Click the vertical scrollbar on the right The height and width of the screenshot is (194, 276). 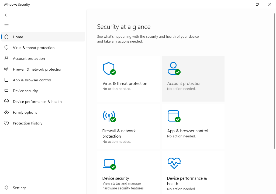pyautogui.click(x=274, y=81)
